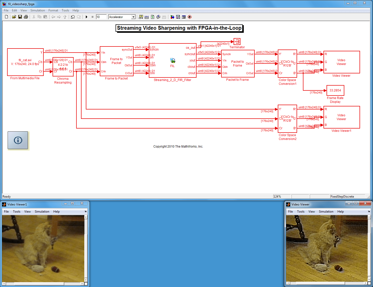Save the model with the floppy disk icon
The height and width of the screenshot is (287, 373).
tap(20, 17)
